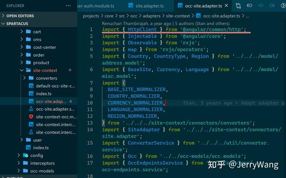Click the Stan, 3 years ago blame annotation
The image size is (286, 178).
pos(234,103)
